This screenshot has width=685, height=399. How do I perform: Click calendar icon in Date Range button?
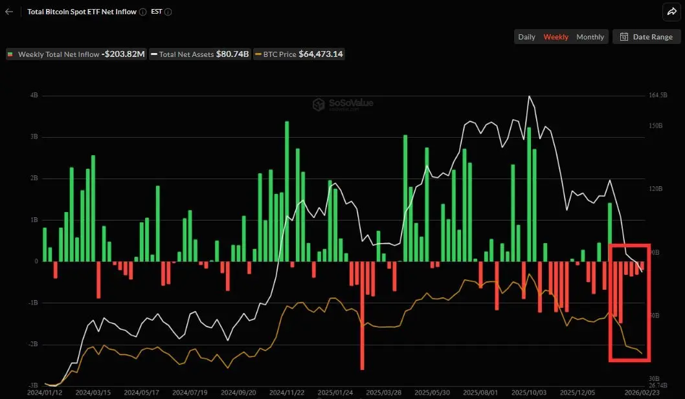(624, 37)
